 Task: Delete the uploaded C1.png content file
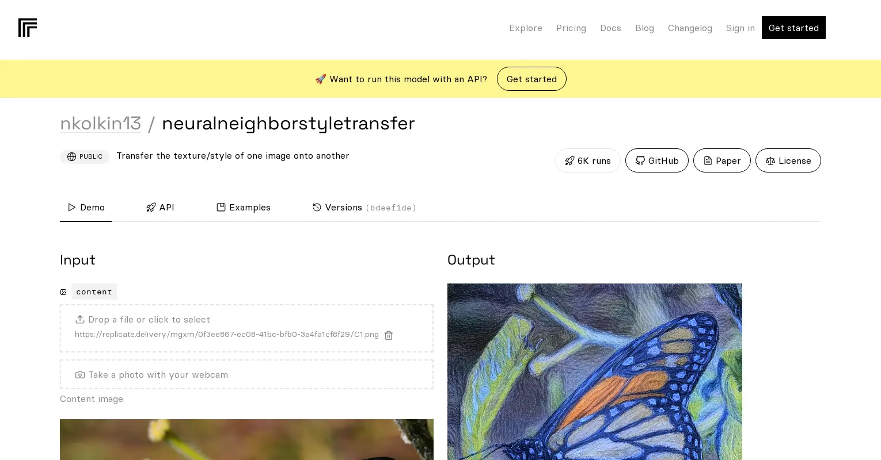(389, 335)
